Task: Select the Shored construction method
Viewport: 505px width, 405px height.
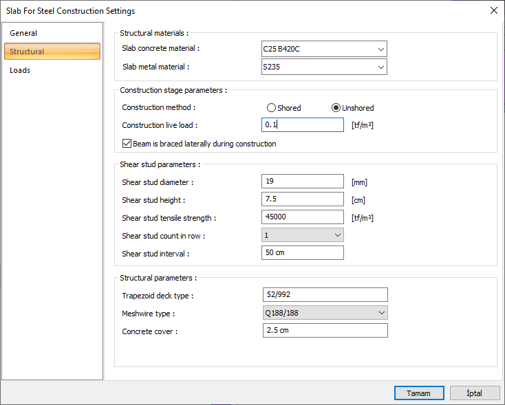Action: point(272,108)
